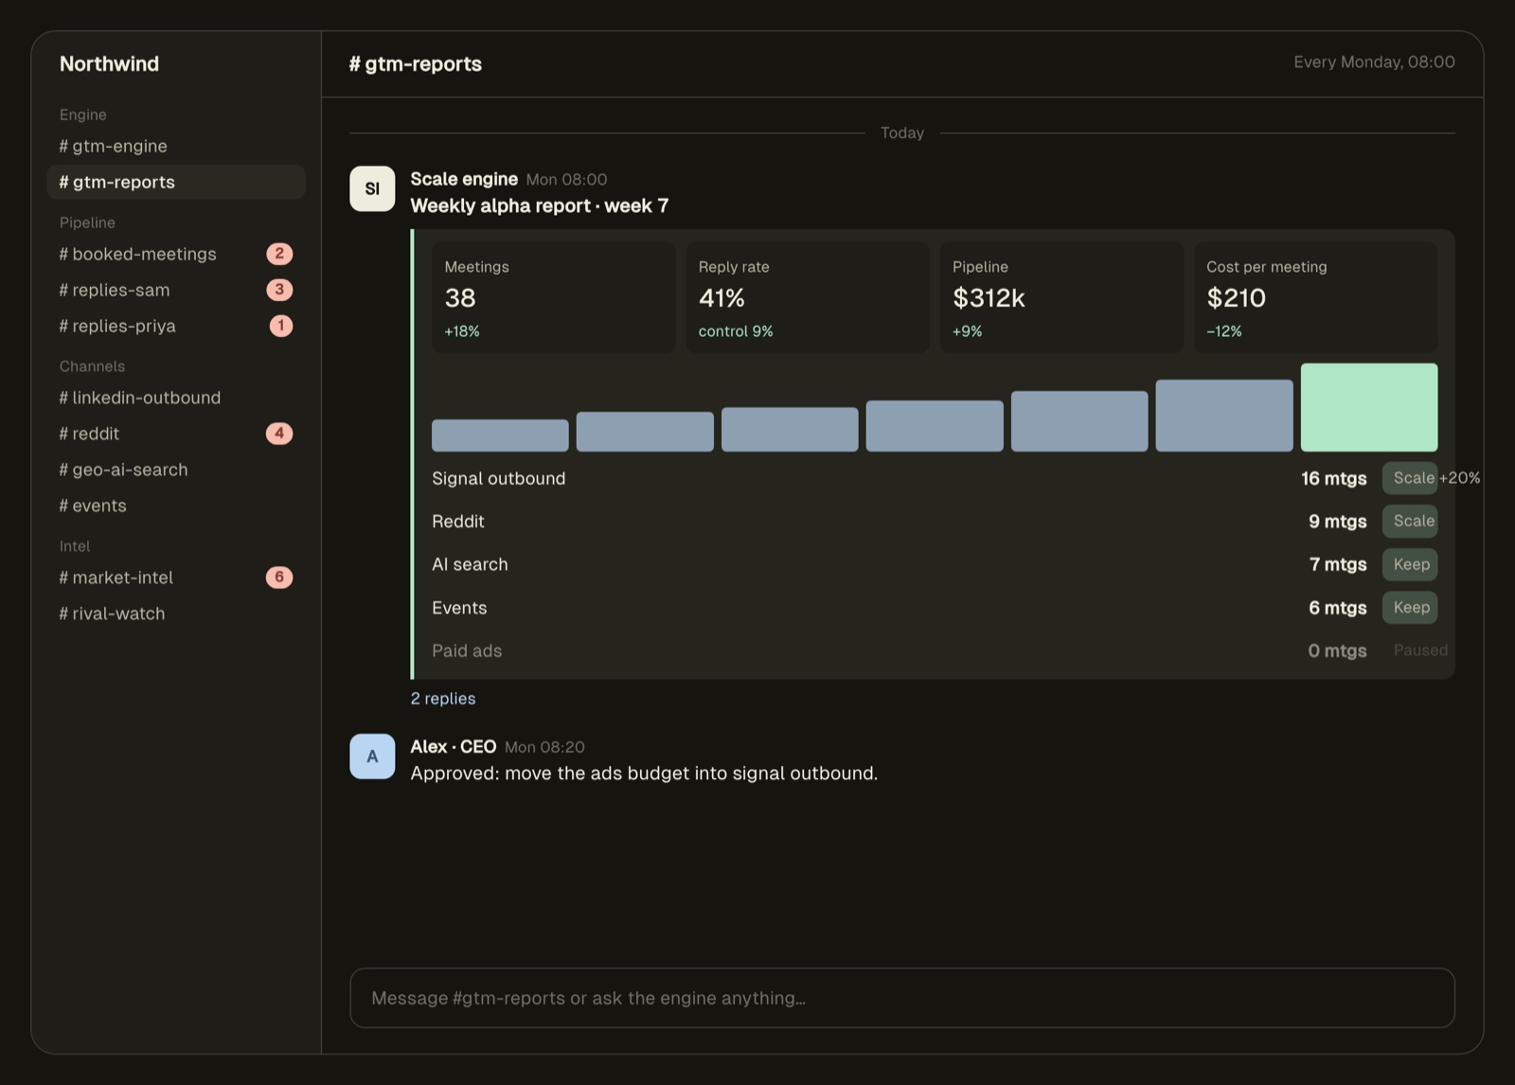This screenshot has width=1515, height=1085.
Task: Click the Keep button for Events
Action: [x=1410, y=608]
